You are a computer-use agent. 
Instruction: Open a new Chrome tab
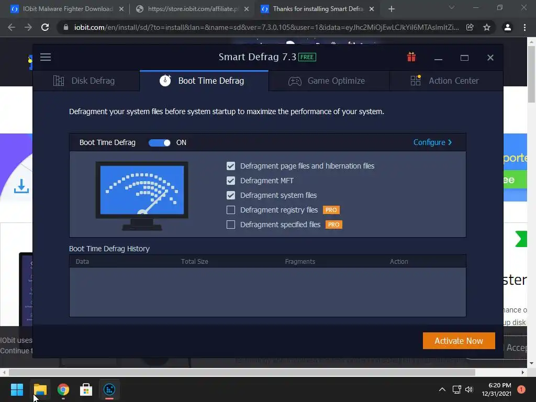[x=392, y=9]
